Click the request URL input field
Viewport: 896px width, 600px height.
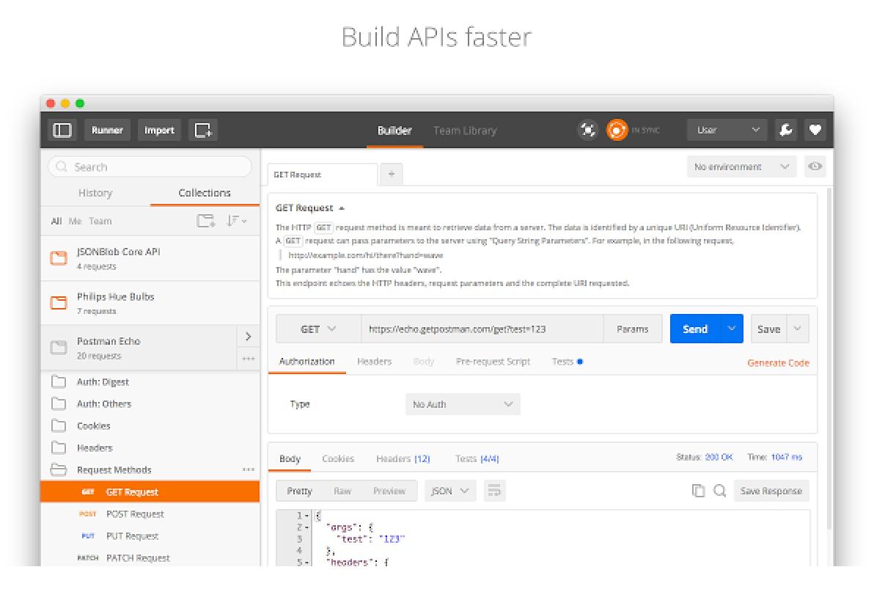coord(482,329)
